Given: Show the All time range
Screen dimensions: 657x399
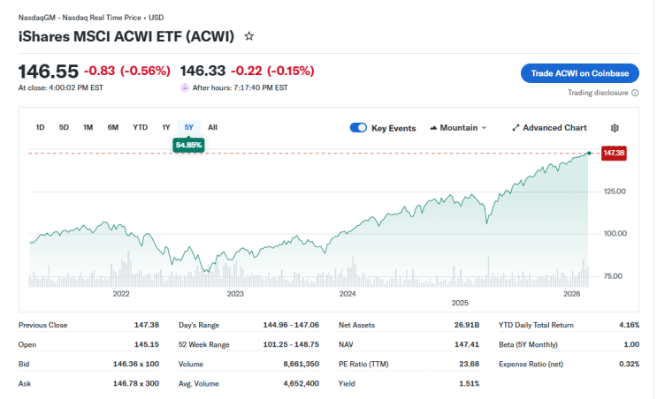Looking at the screenshot, I should pyautogui.click(x=212, y=127).
